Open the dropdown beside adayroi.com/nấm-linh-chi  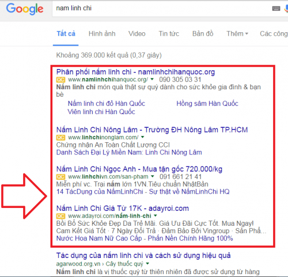[156, 215]
